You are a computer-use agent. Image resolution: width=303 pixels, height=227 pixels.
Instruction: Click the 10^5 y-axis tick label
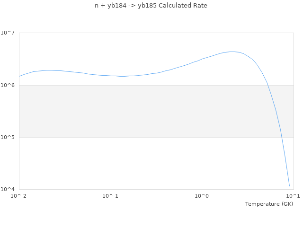click(x=9, y=137)
